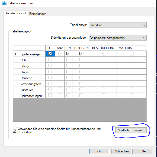Select the Spalte anzeigen row label

tap(31, 54)
